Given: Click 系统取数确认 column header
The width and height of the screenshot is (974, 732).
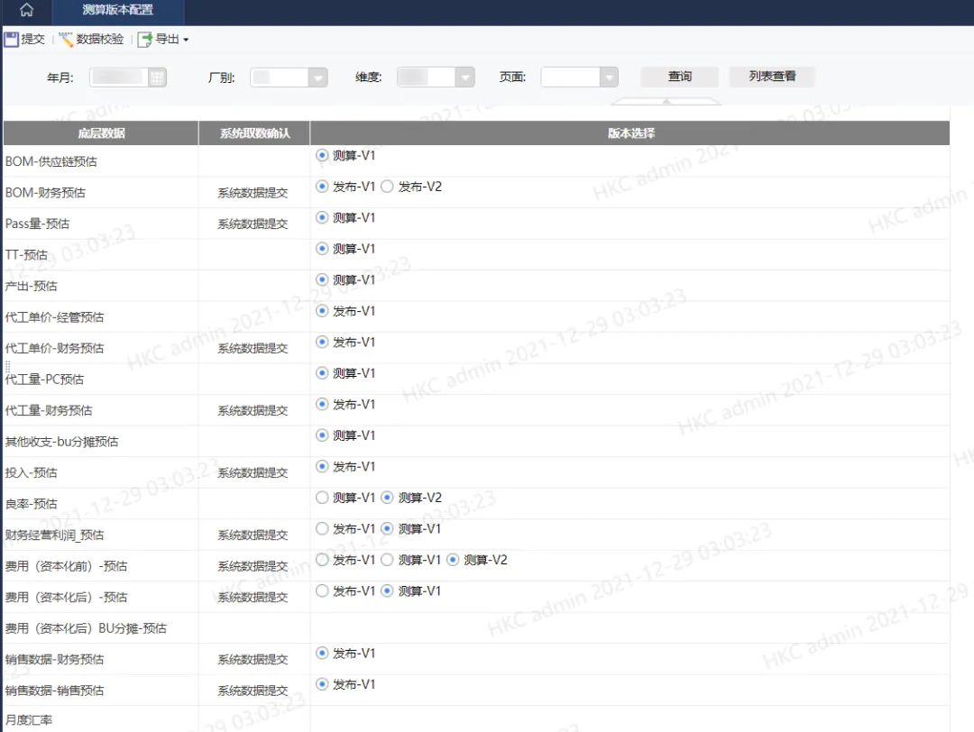Looking at the screenshot, I should 254,133.
